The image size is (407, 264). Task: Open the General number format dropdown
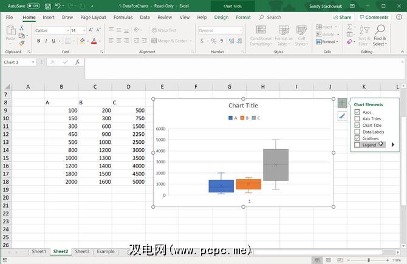pos(241,30)
